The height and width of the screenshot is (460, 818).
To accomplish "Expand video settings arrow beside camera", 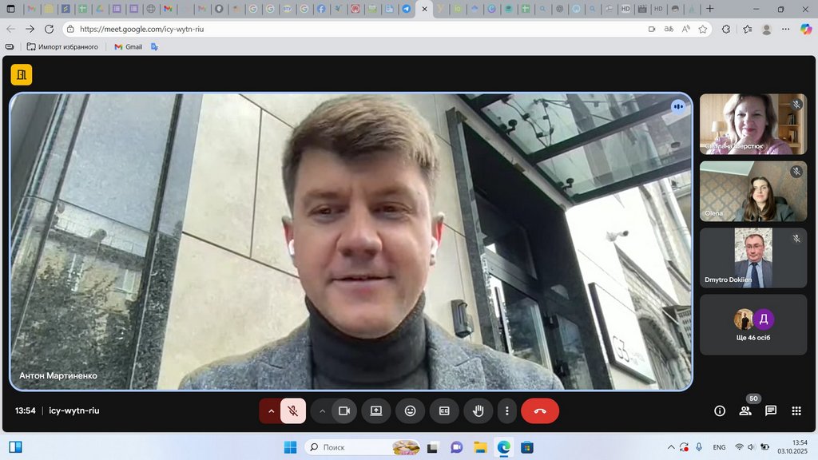I will tap(322, 410).
